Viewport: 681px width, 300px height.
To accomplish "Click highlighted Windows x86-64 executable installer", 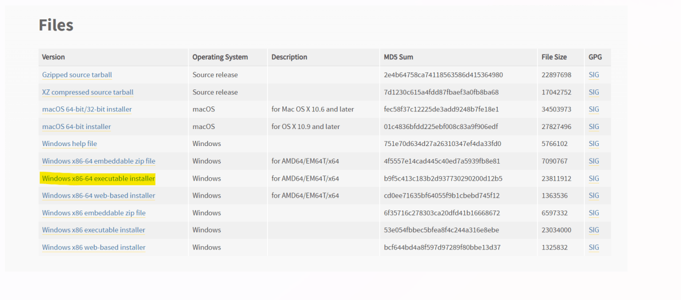I will click(x=98, y=178).
